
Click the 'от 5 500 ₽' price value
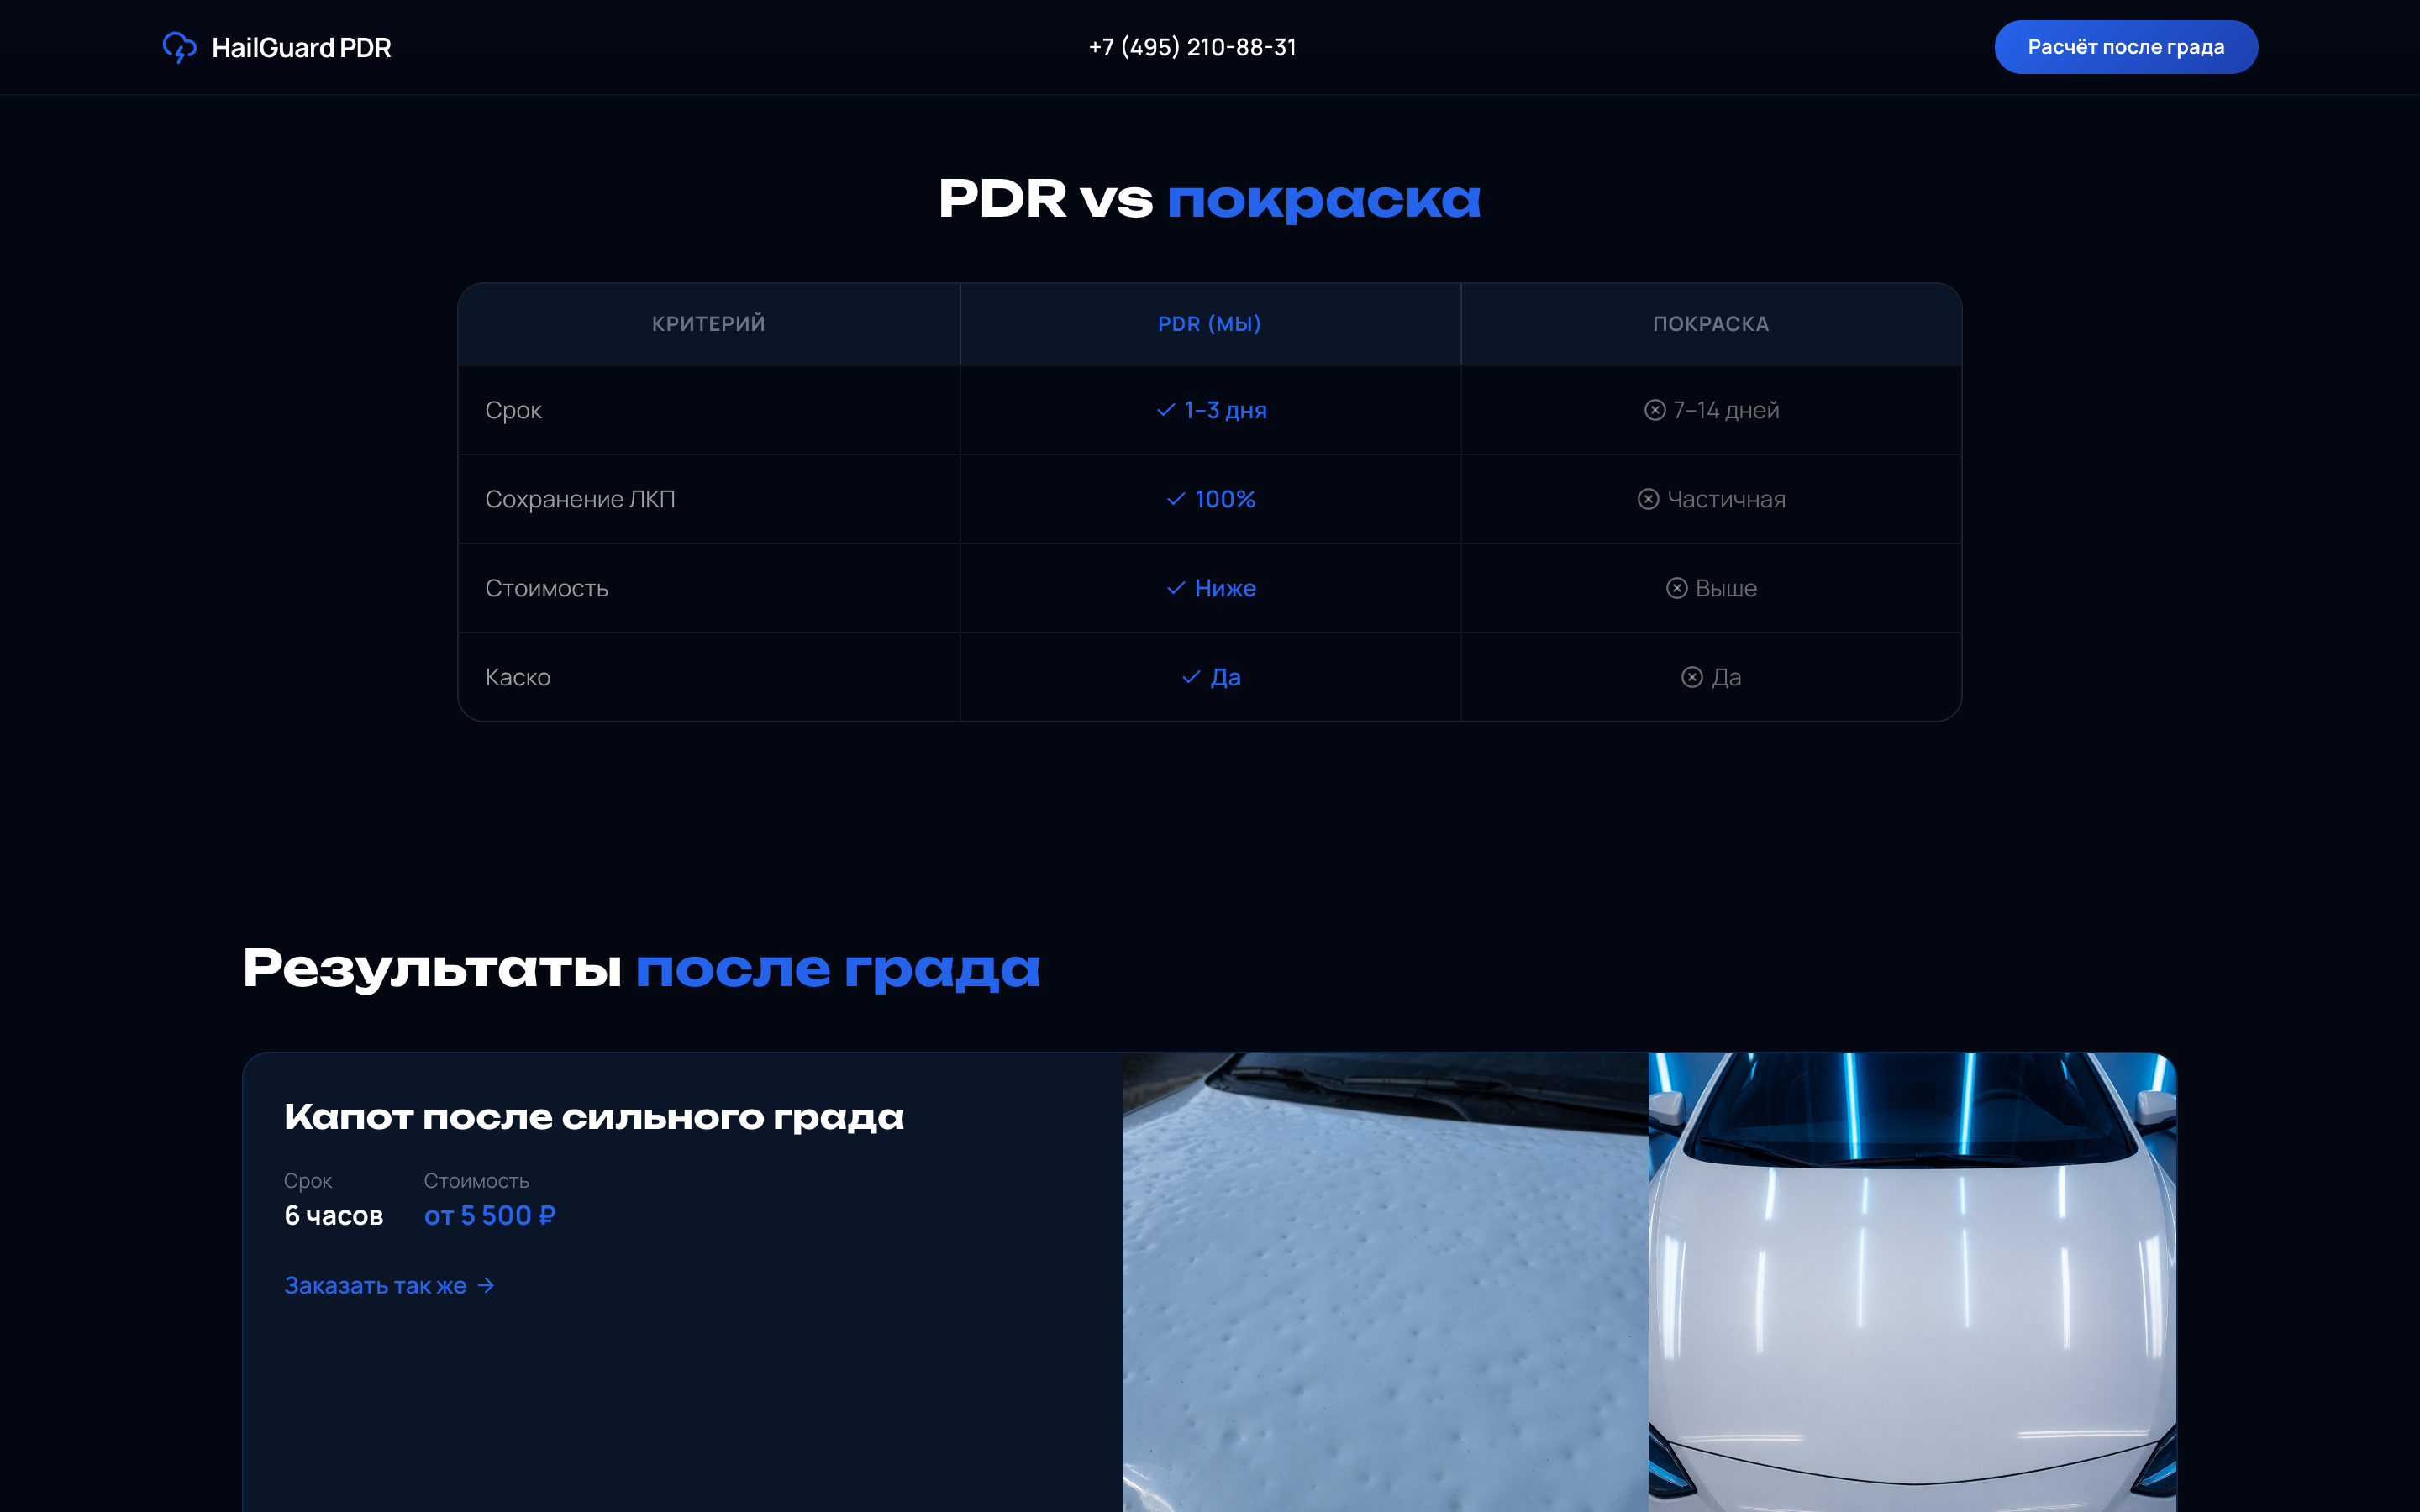coord(490,1215)
